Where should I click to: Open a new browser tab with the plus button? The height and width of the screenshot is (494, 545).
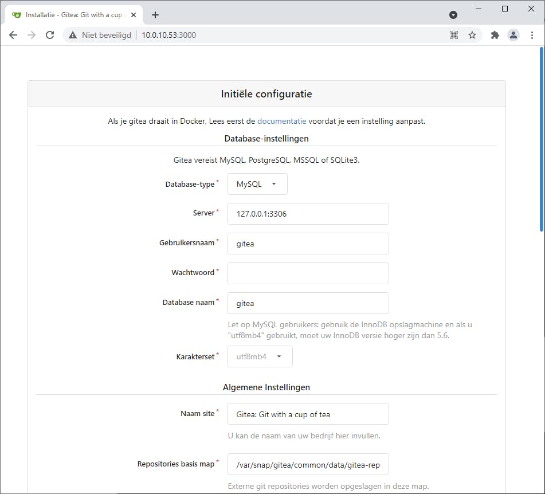pos(155,15)
